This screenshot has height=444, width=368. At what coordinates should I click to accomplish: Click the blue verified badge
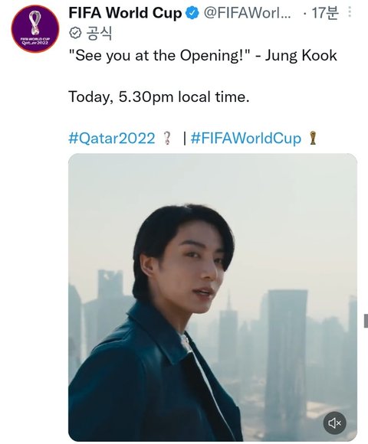pos(192,13)
